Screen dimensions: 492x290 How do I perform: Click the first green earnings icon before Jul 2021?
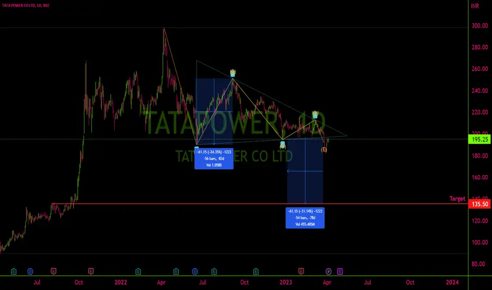coord(14,271)
